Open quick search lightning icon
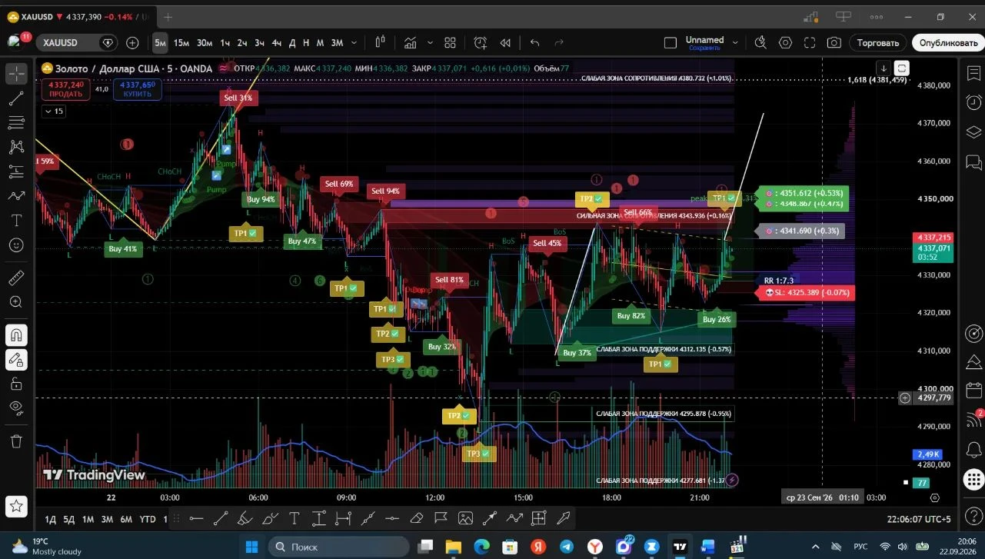The width and height of the screenshot is (985, 559). [x=760, y=43]
